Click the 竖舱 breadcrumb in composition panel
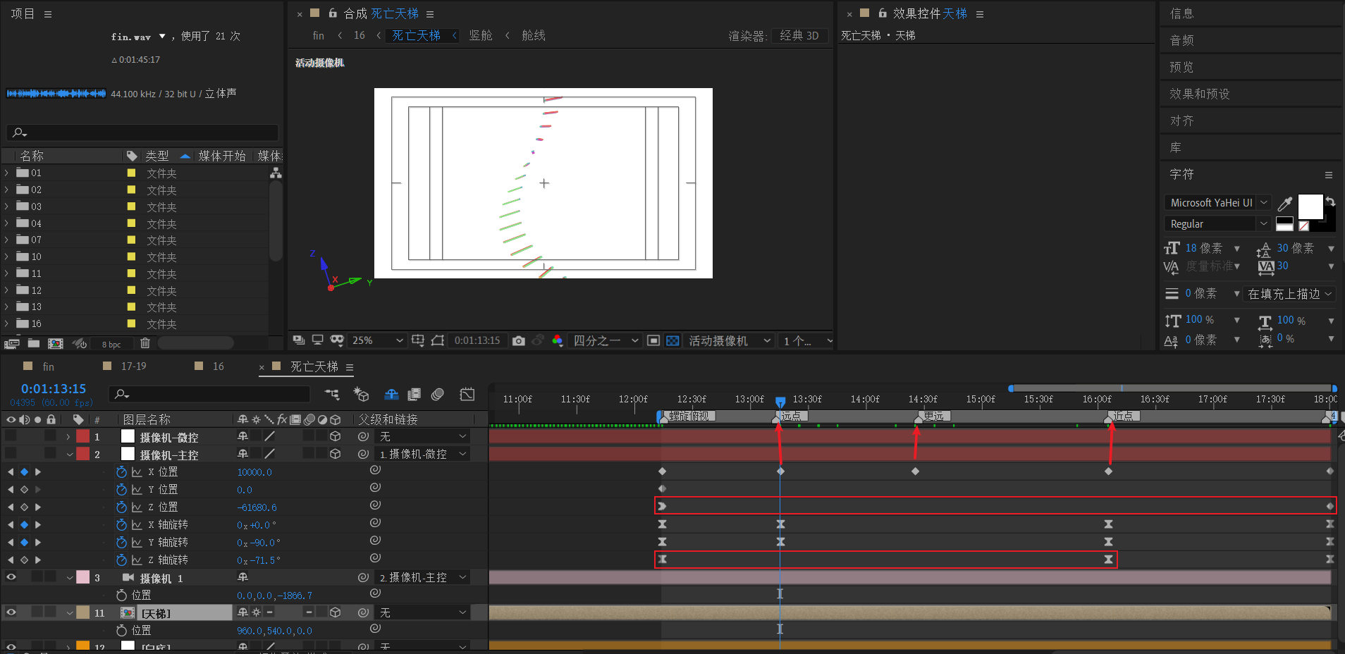The width and height of the screenshot is (1345, 654). pos(481,35)
